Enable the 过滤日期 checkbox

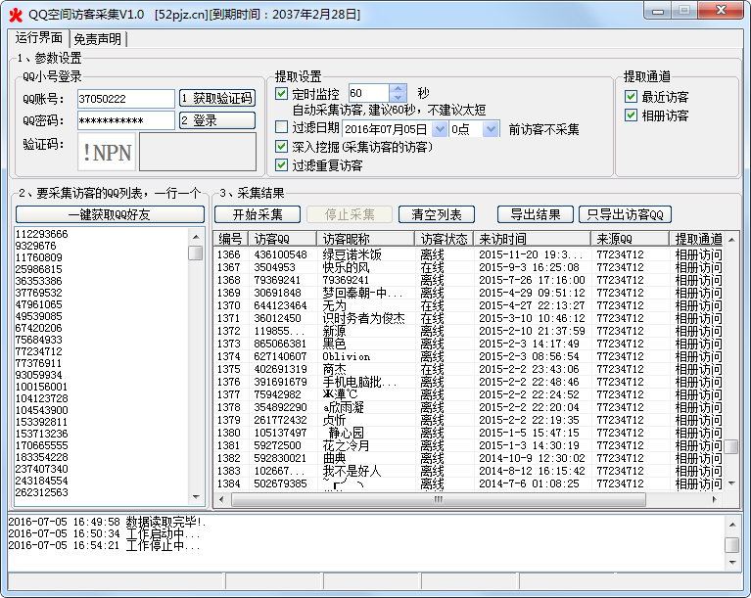(x=282, y=128)
